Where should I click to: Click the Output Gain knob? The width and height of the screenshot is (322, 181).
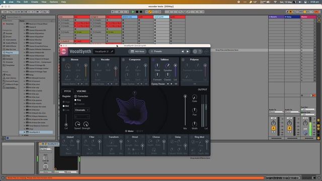click(195, 97)
